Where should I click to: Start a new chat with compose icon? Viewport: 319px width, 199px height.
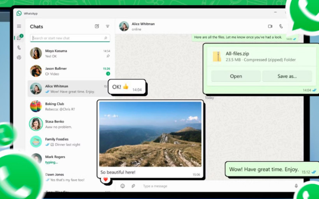[x=97, y=26]
